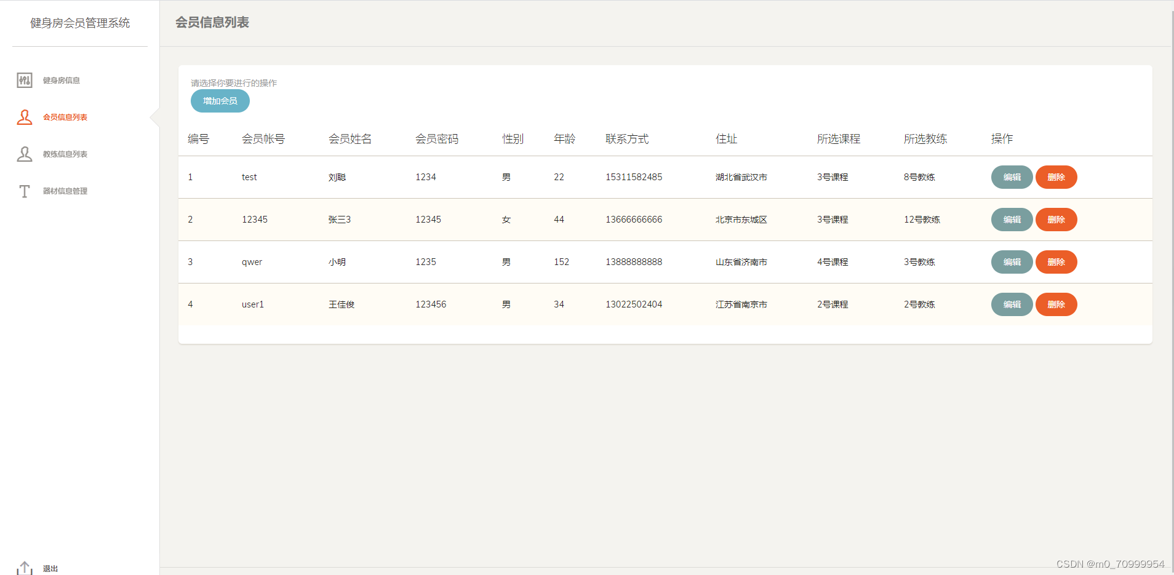Viewport: 1174px width, 575px height.
Task: Select name cell 刘聪
Action: point(337,177)
